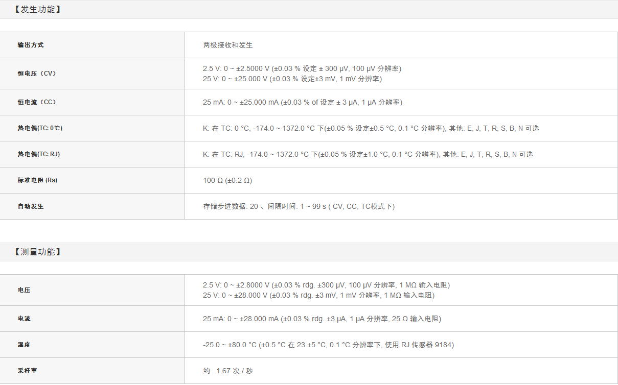
Task: Select the 温度 row label
Action: coord(24,345)
